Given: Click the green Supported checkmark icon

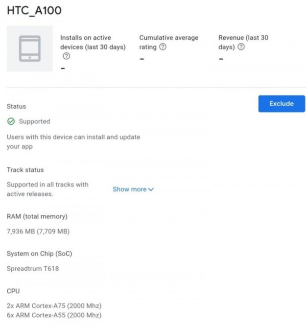Looking at the screenshot, I should point(11,121).
